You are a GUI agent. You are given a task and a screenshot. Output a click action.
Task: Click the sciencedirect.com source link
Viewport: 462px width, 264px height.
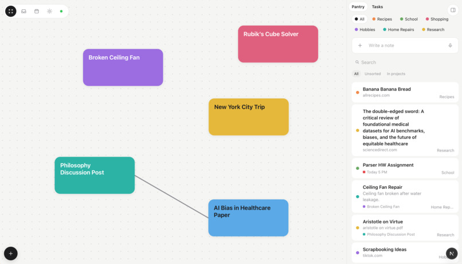click(379, 150)
